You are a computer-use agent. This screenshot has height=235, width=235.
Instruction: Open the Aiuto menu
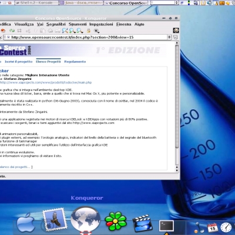click(x=139, y=24)
